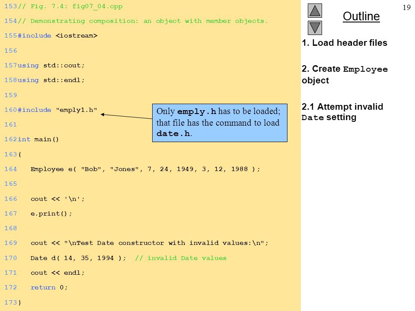Click '2.1 Attempt invalid Date setting' item

coord(342,112)
